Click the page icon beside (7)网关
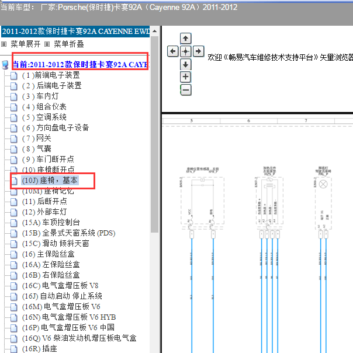The image size is (353, 353). click(13, 139)
